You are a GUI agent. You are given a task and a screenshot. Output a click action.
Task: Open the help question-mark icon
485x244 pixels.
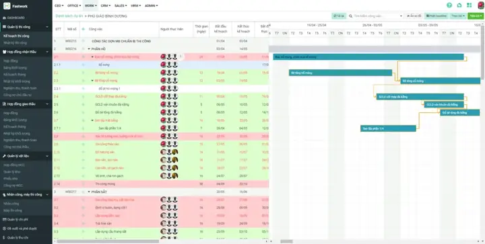click(449, 5)
